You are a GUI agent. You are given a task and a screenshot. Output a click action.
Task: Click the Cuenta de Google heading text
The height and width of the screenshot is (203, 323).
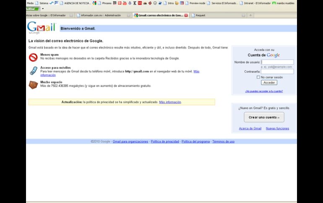pos(264,55)
